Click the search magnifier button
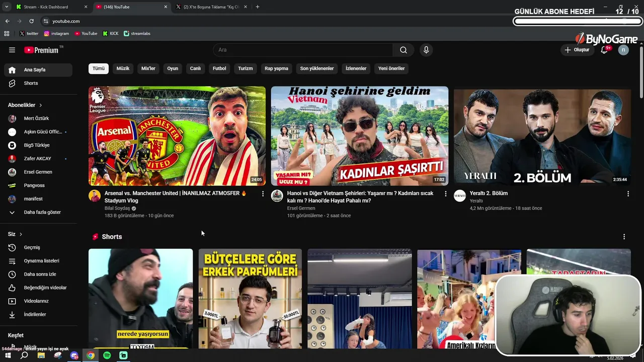Screen dimensions: 644x362 click(404, 50)
